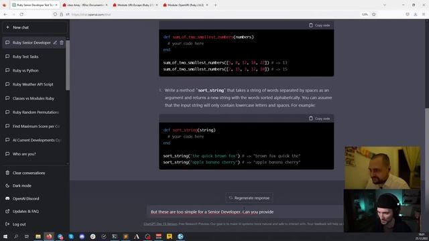Toggle Dark mode in the sidebar
Image resolution: width=429 pixels, height=241 pixels.
click(34, 186)
